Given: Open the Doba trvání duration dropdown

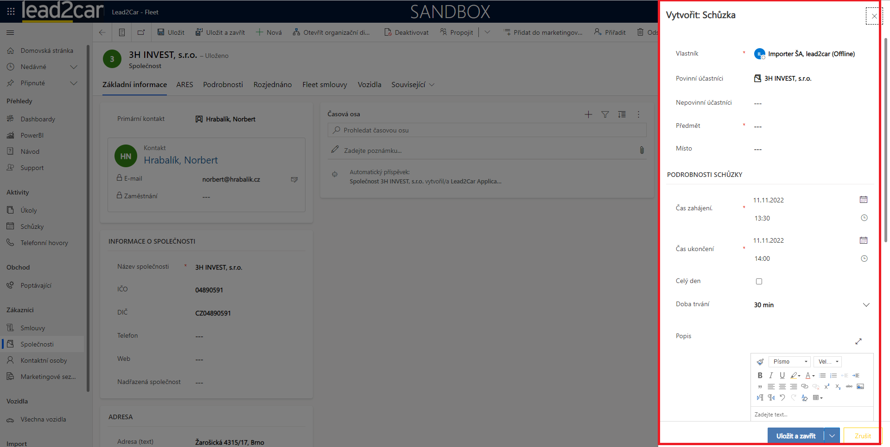Looking at the screenshot, I should tap(865, 305).
